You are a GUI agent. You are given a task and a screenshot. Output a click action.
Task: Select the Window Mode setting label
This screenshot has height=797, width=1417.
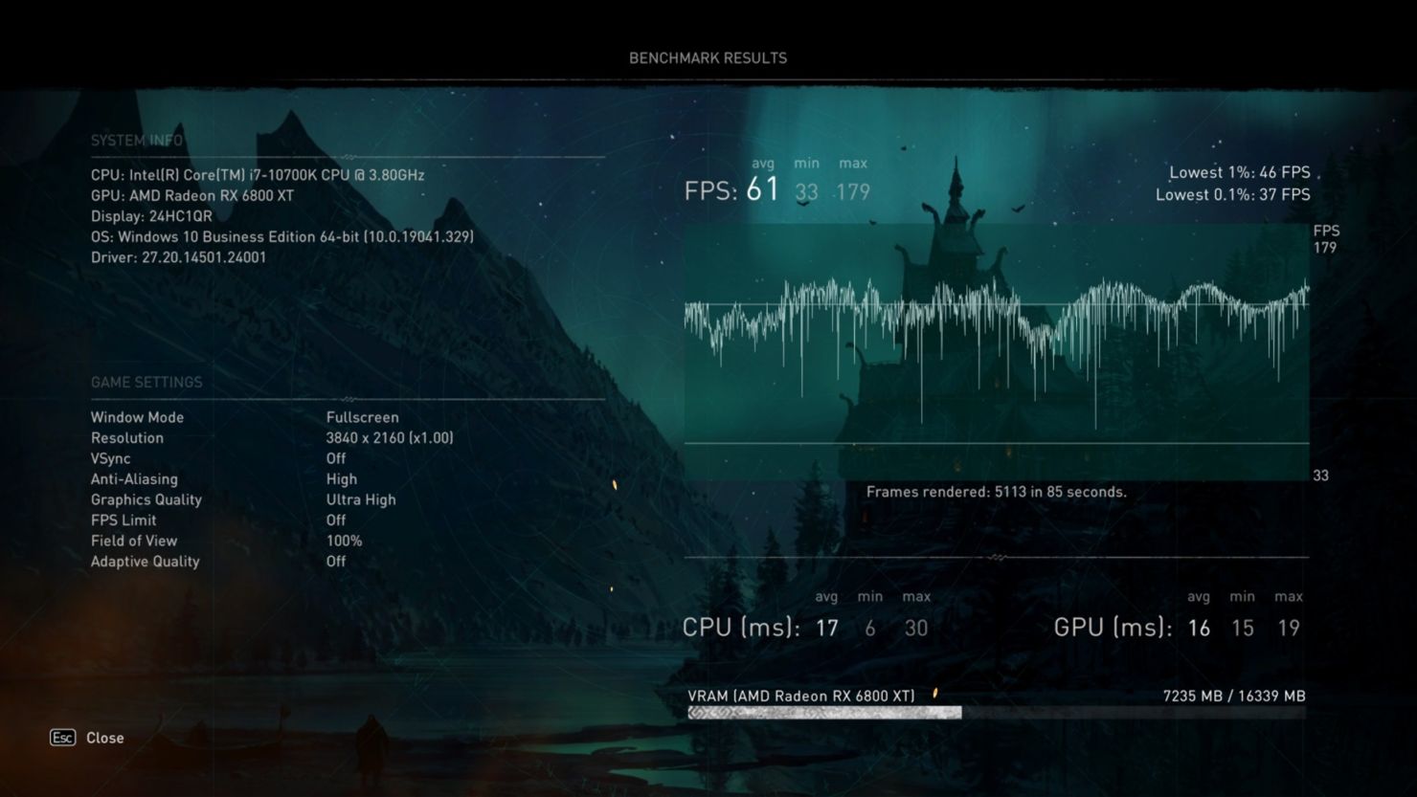(137, 417)
